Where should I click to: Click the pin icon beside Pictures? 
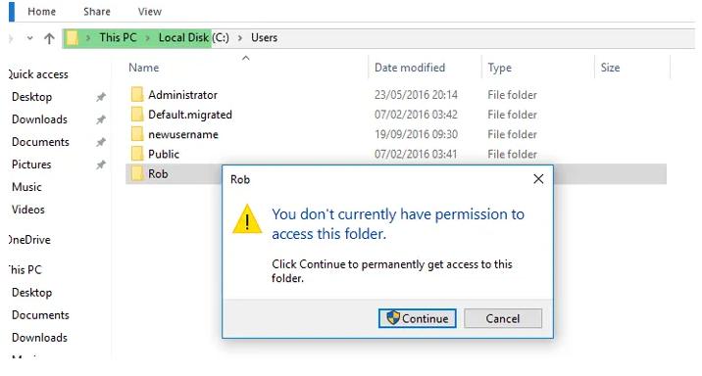click(101, 164)
